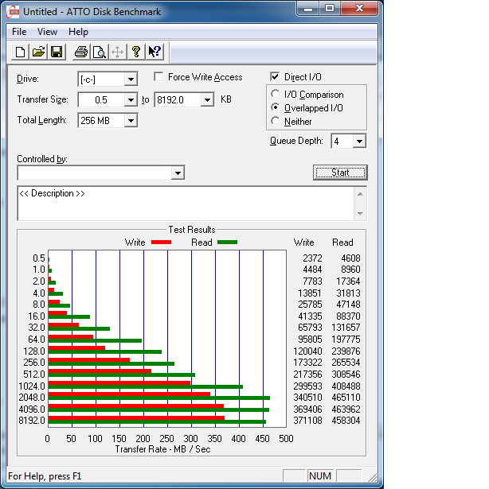Click the write value 371108
The height and width of the screenshot is (489, 489).
click(x=307, y=421)
